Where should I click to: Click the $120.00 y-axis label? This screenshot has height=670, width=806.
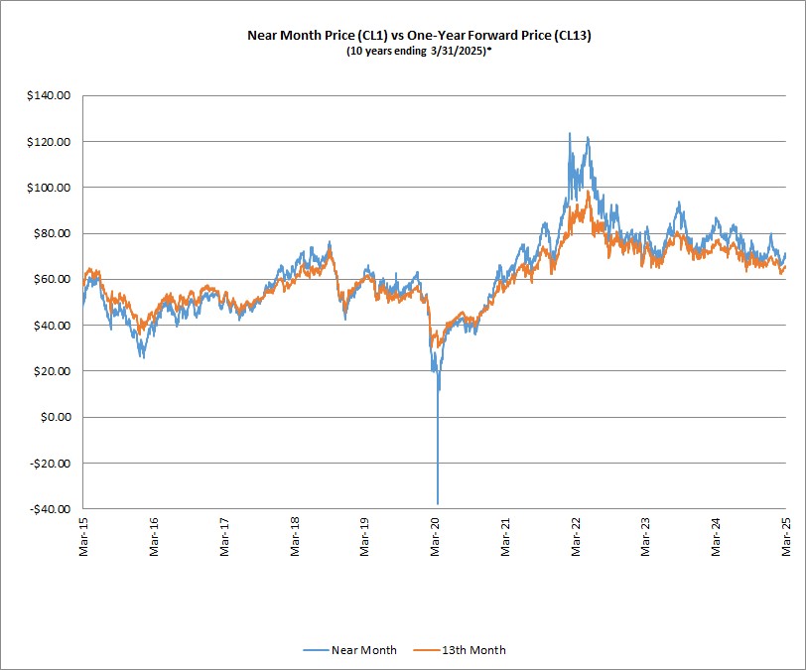pyautogui.click(x=49, y=142)
